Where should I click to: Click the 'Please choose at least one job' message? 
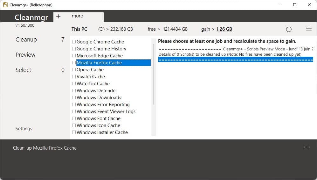[x=227, y=41]
